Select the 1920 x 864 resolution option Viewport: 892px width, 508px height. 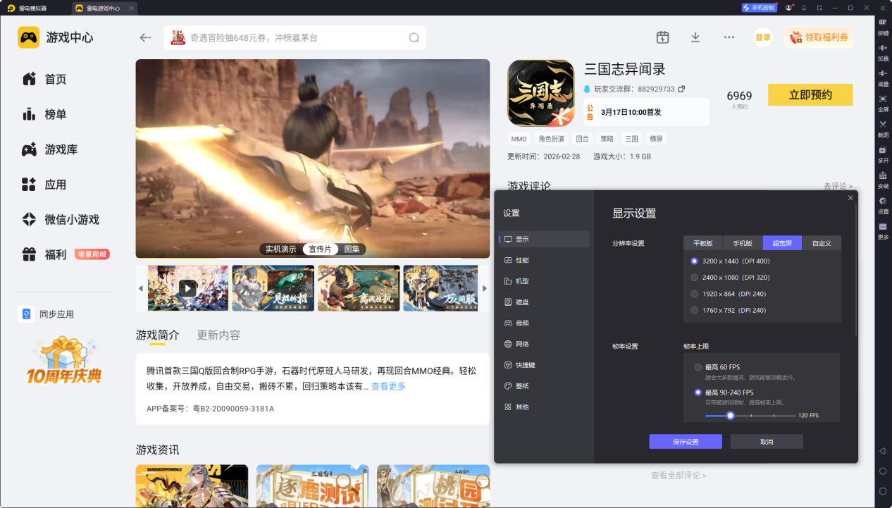pos(695,294)
